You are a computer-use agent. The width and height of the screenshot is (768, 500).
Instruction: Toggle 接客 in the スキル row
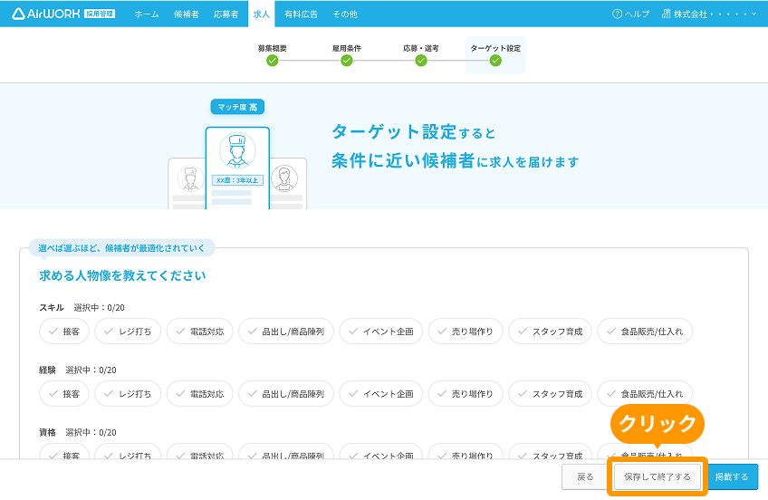click(64, 332)
